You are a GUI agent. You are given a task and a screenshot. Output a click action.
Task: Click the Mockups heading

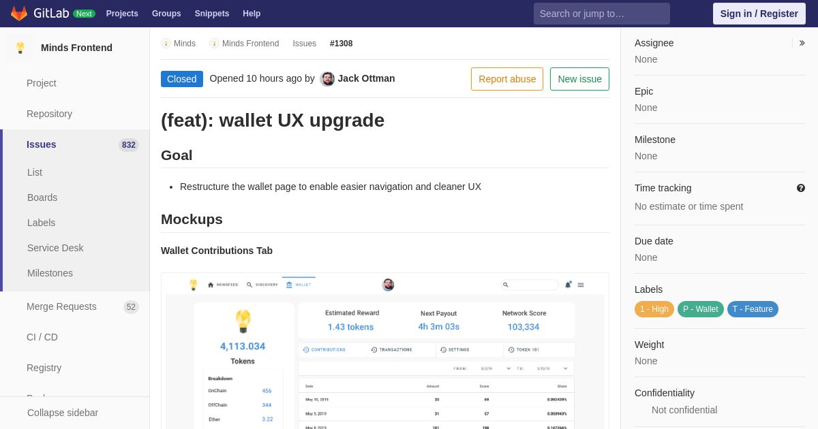tap(192, 219)
